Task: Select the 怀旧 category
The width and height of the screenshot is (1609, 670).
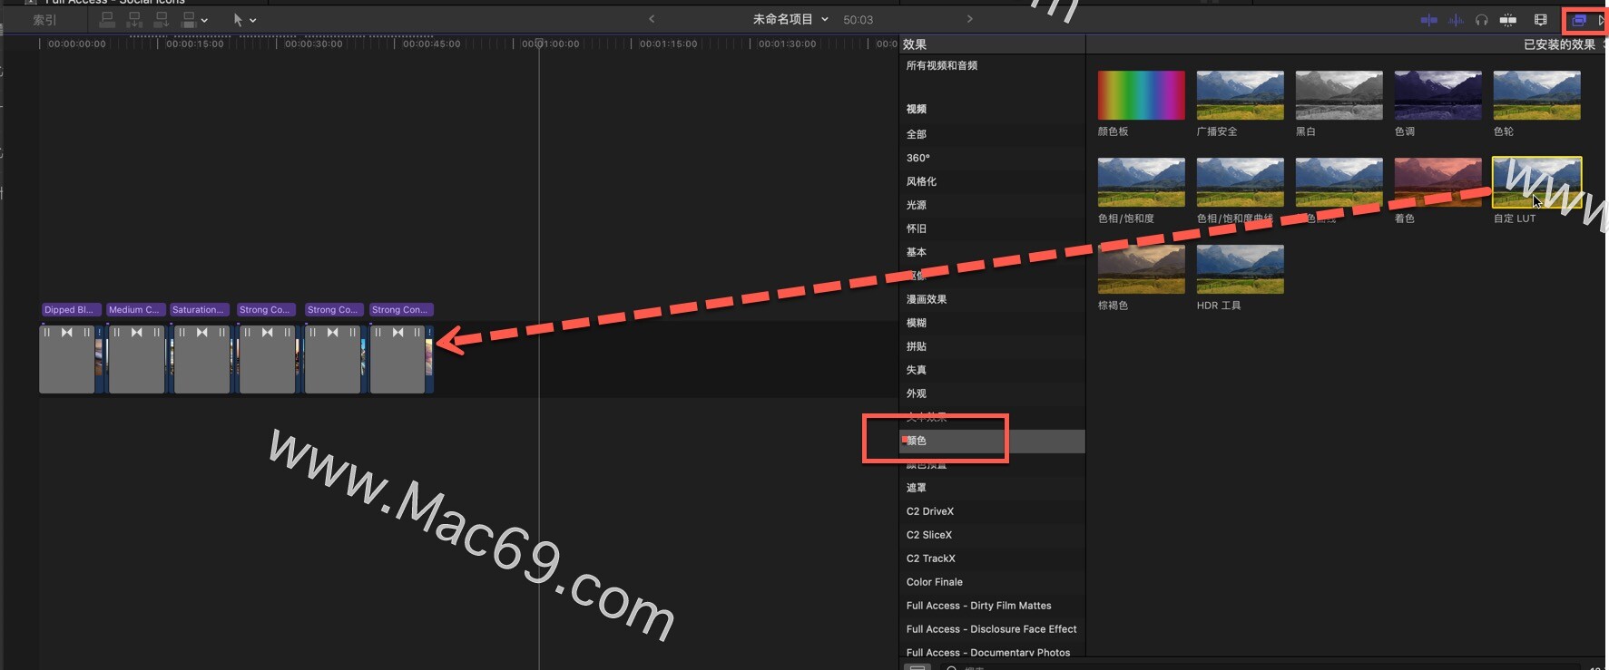Action: [x=992, y=228]
